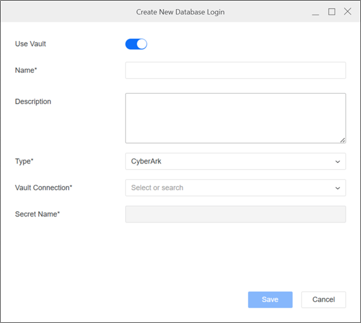Maximize the dialog window

(x=332, y=11)
